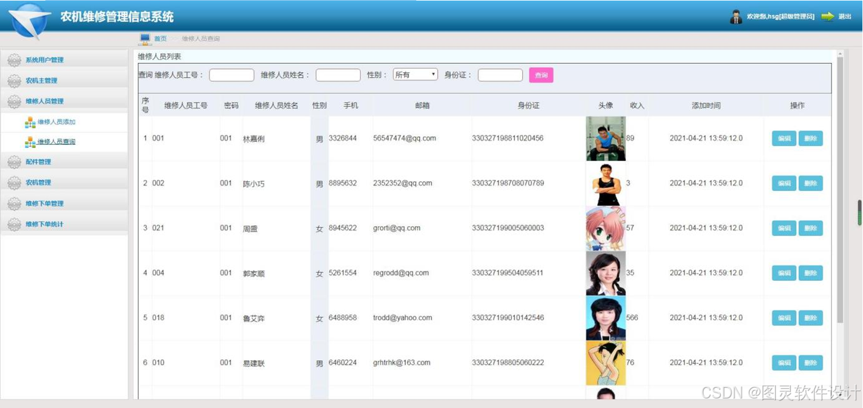This screenshot has height=408, width=863.
Task: Click 编辑 button for 鲁艾弈 row
Action: click(784, 318)
